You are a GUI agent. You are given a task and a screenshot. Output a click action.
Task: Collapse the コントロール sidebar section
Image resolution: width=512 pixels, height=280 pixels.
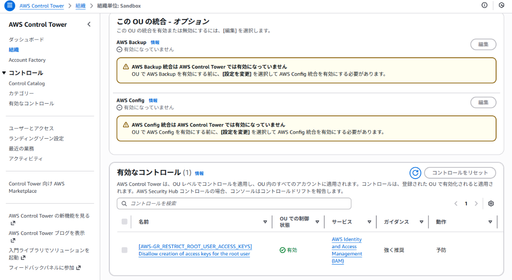coord(5,73)
